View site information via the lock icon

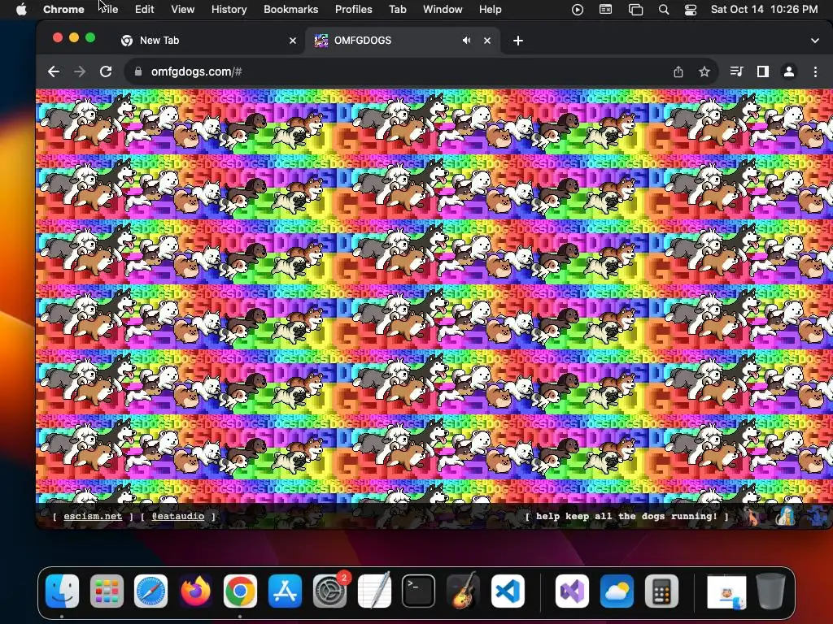tap(138, 71)
